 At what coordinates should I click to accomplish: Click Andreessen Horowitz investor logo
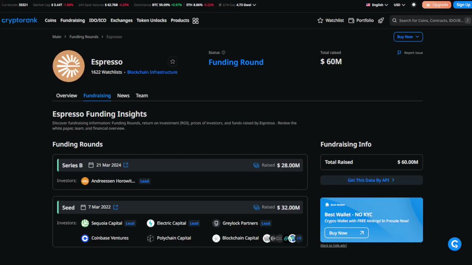coord(85,181)
